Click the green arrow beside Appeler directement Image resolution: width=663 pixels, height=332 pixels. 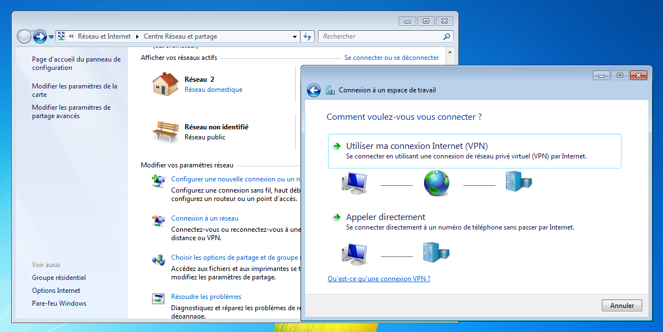pos(337,217)
